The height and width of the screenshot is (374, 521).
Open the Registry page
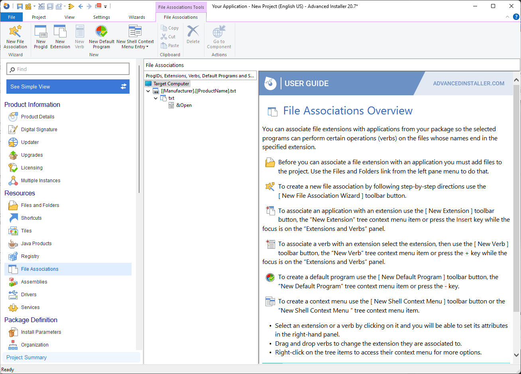click(x=30, y=256)
